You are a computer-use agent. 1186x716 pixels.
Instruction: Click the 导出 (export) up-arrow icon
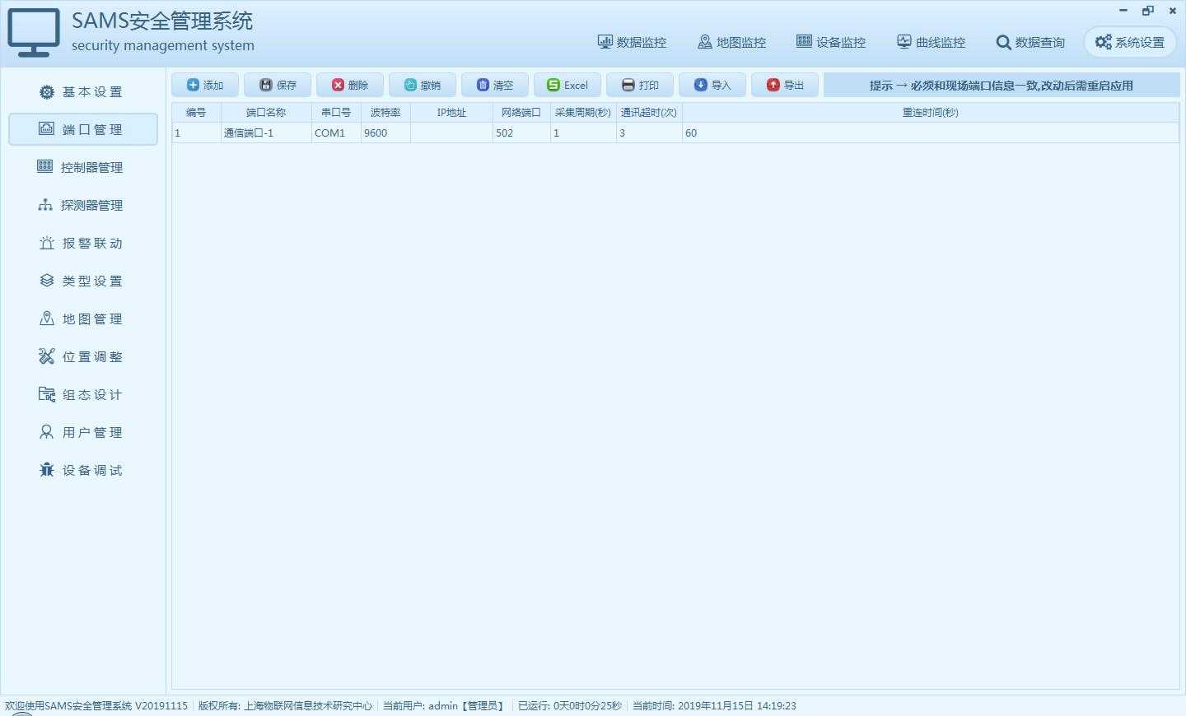click(773, 85)
